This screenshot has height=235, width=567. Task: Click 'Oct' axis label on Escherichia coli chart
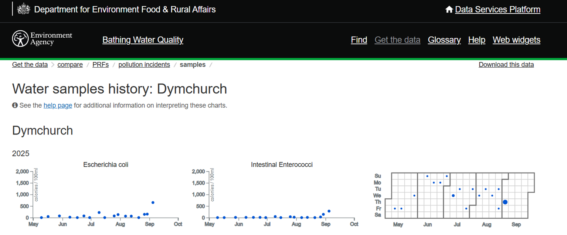coord(178,224)
